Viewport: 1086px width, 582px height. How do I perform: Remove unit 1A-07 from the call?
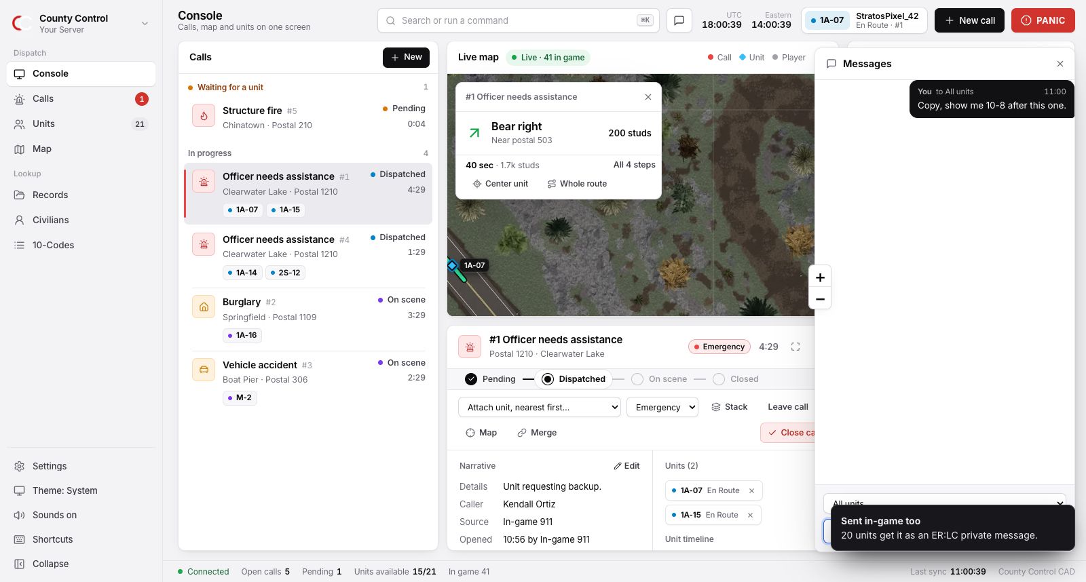(x=751, y=490)
